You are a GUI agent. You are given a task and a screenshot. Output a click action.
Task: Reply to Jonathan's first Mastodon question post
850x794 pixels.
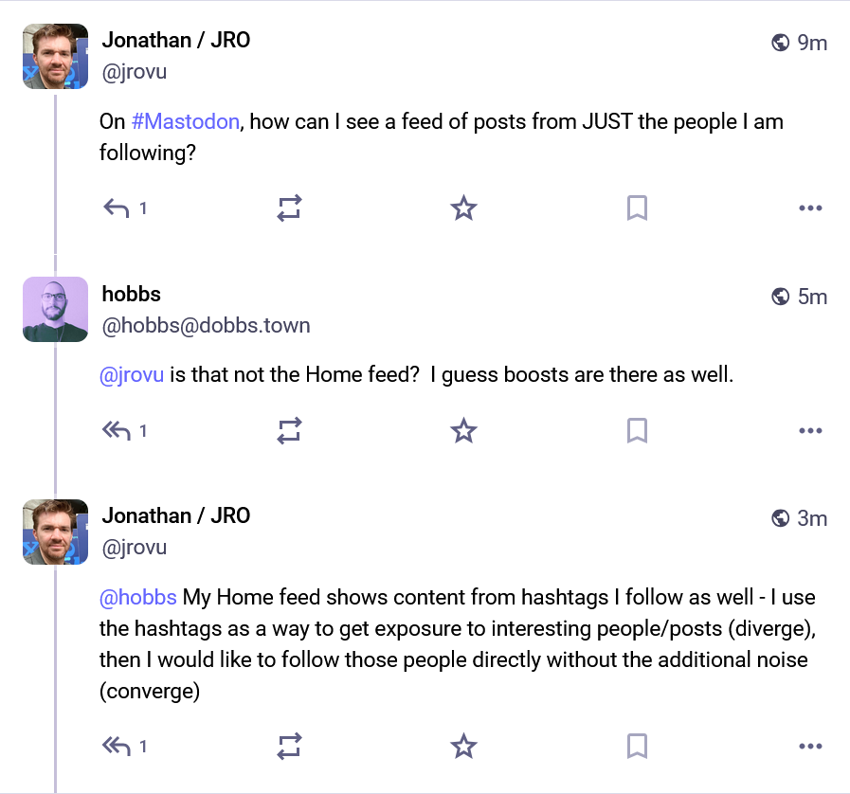[x=116, y=208]
